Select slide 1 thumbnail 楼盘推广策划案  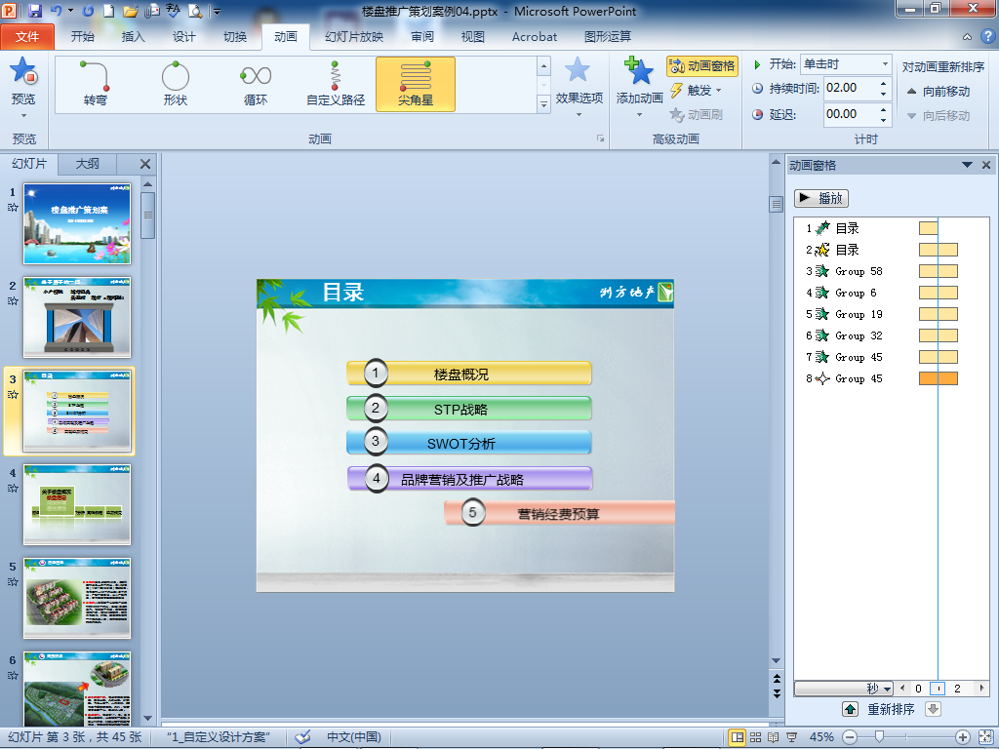77,223
